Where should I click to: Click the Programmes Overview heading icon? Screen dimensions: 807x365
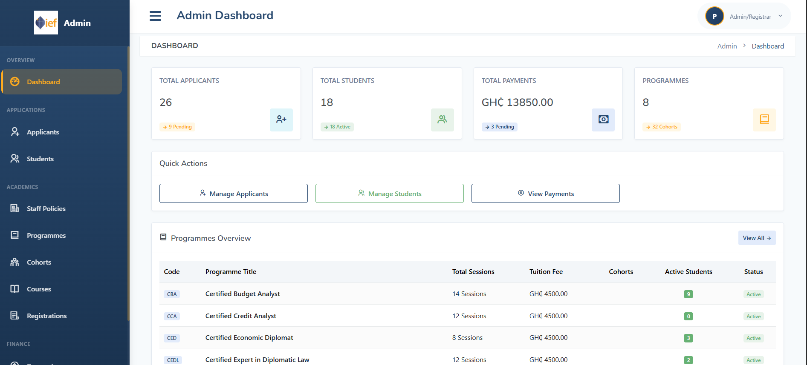[163, 237]
